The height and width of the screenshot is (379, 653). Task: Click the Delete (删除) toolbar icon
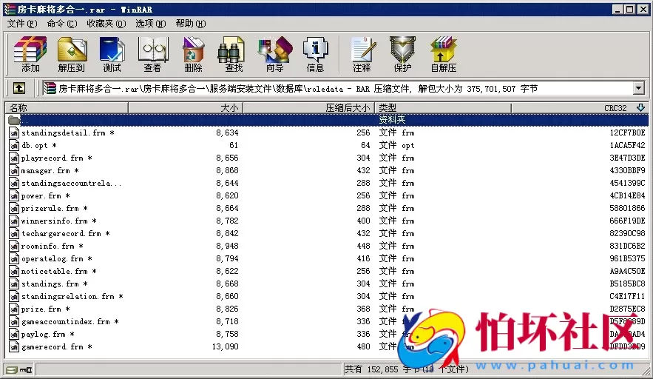pyautogui.click(x=193, y=54)
